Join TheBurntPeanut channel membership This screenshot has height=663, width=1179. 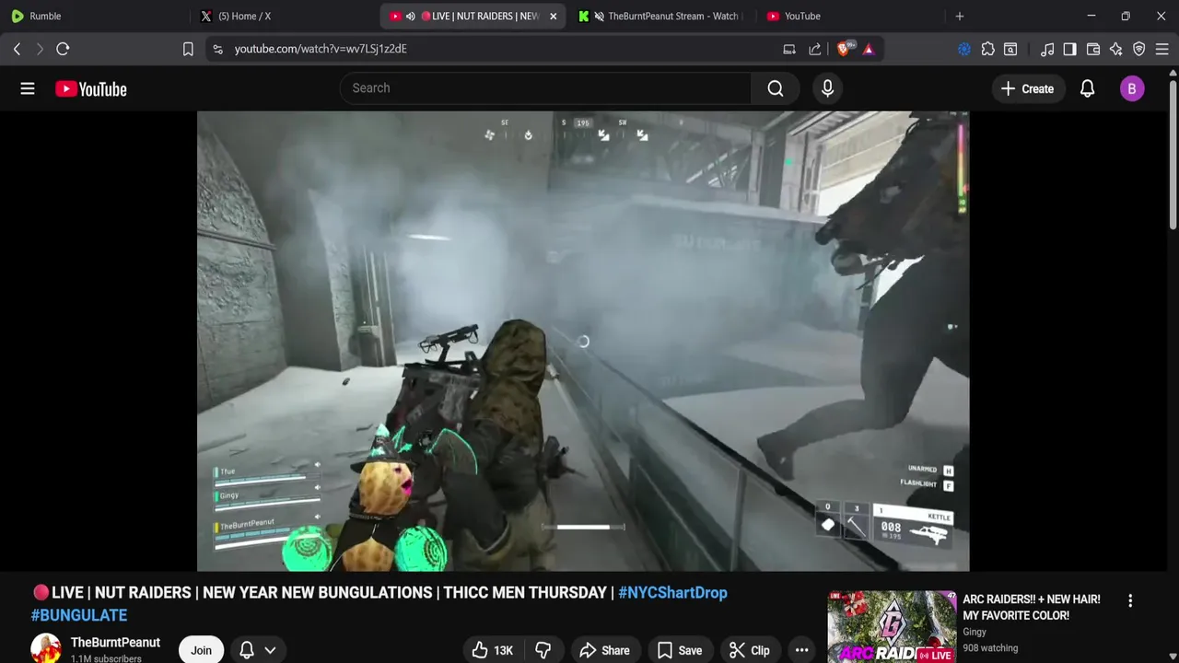click(x=201, y=650)
